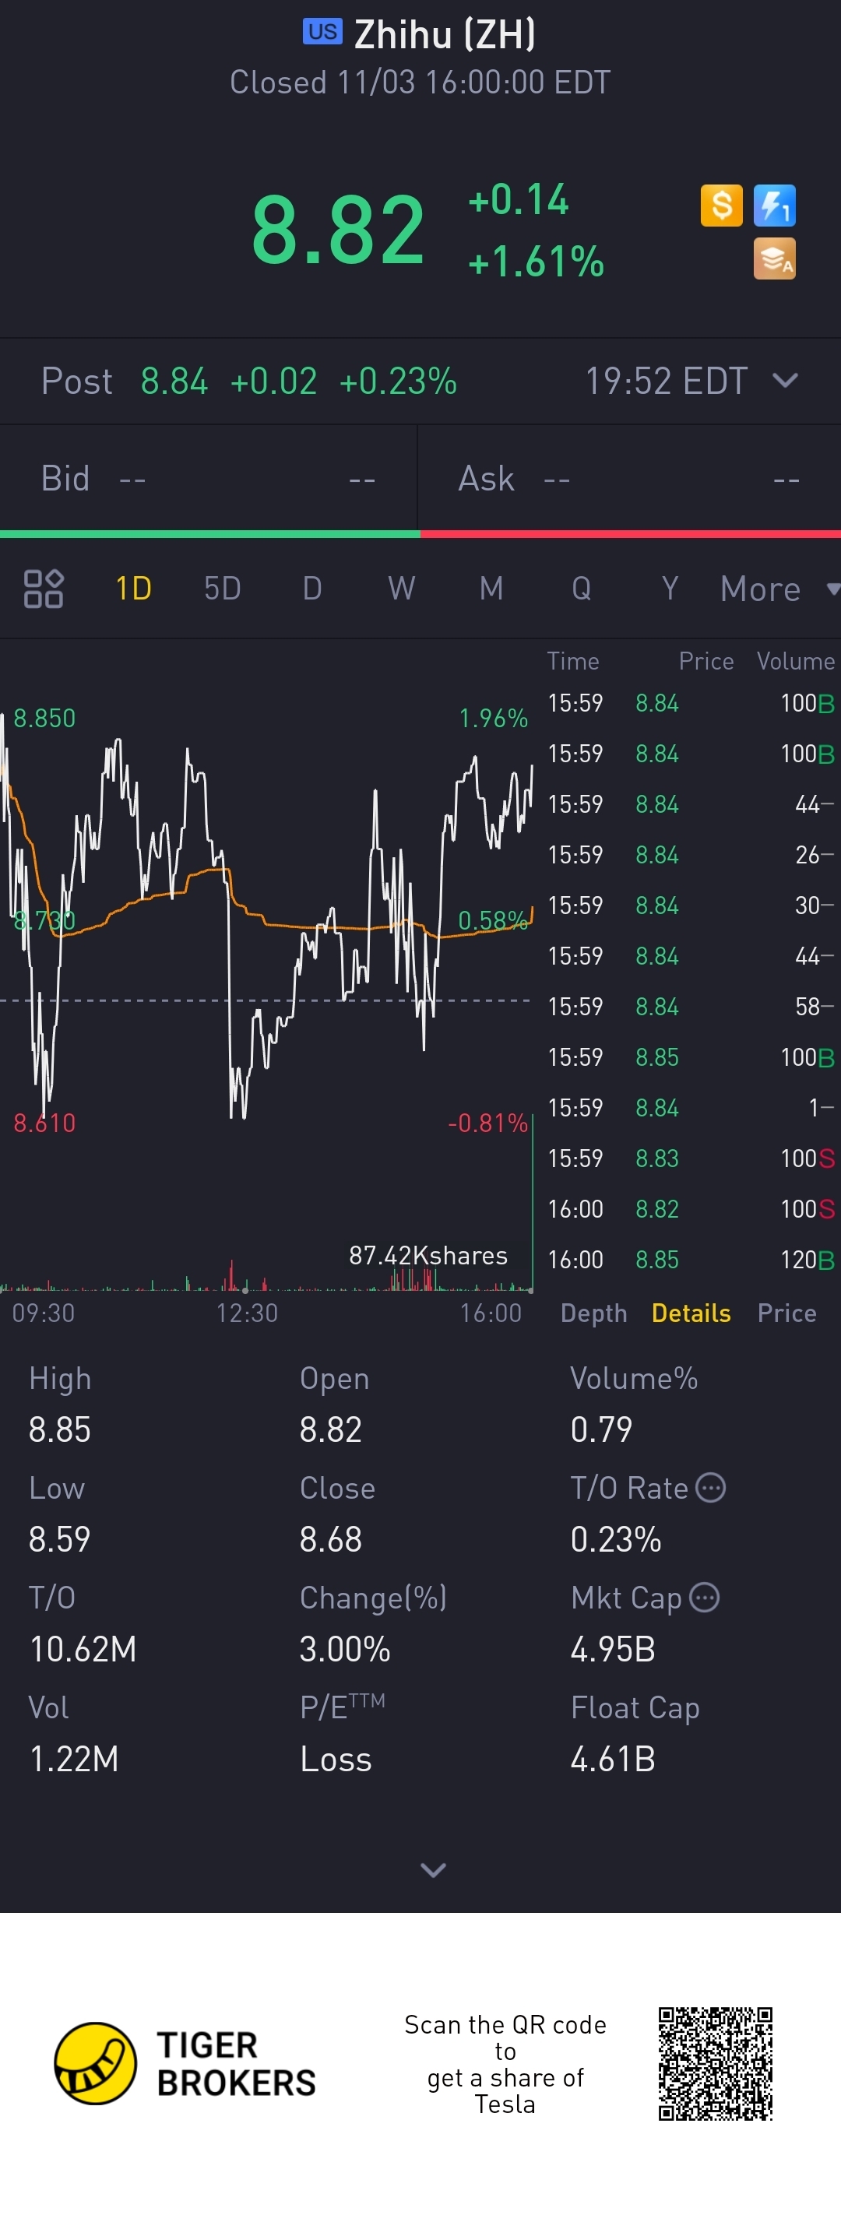Image resolution: width=841 pixels, height=2215 pixels.
Task: Expand more stock details with bottom chevron
Action: (x=432, y=1869)
